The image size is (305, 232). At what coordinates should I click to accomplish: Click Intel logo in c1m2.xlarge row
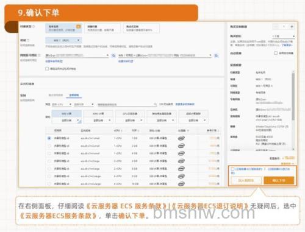point(181,176)
